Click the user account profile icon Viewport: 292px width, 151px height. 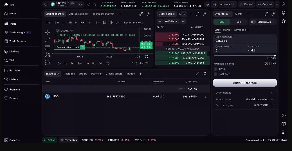(284, 4)
